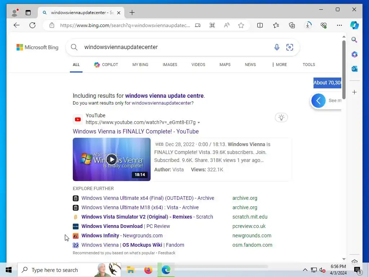Open Collections panel

[292, 25]
